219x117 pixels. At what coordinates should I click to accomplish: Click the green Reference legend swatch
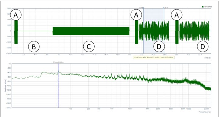[x=203, y=7]
